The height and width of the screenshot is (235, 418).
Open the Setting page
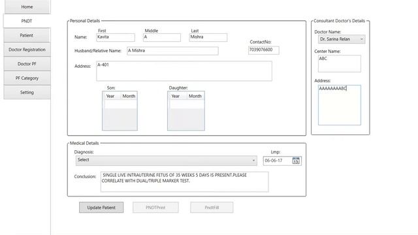pyautogui.click(x=27, y=92)
